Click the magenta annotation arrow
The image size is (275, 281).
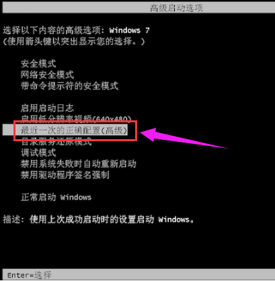(184, 138)
